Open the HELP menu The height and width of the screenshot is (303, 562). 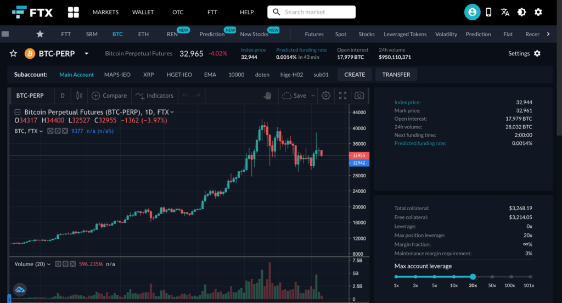[x=246, y=12]
